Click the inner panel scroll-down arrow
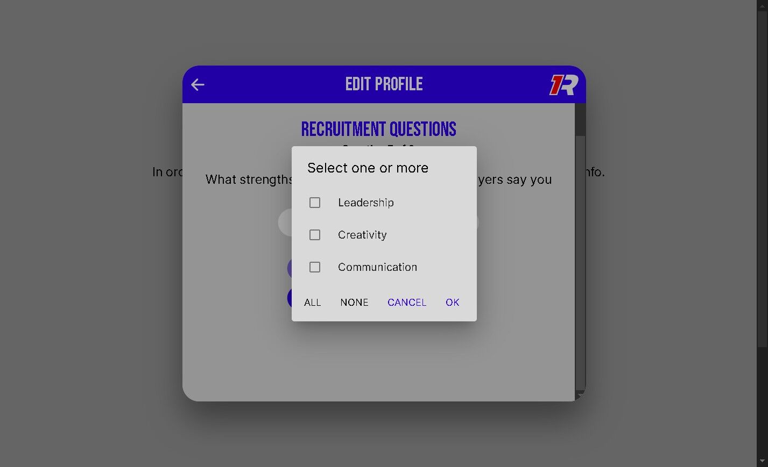 coord(580,396)
